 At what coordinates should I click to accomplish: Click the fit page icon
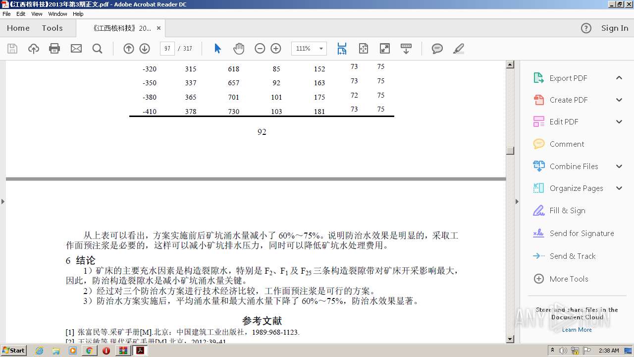[364, 49]
